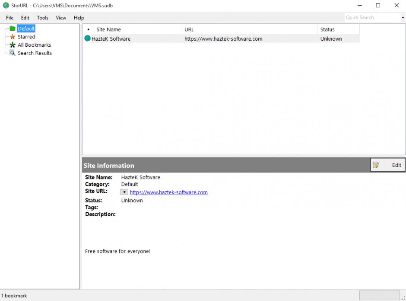The width and height of the screenshot is (406, 301).
Task: Open the Edit menu
Action: point(25,18)
